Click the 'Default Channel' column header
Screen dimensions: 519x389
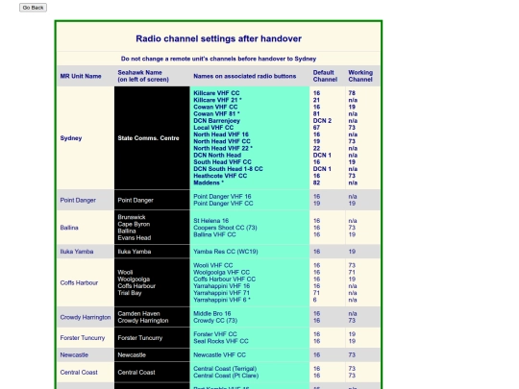325,76
